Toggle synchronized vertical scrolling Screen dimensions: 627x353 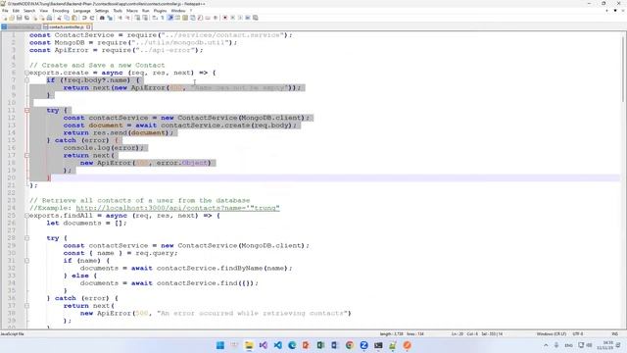[137, 18]
